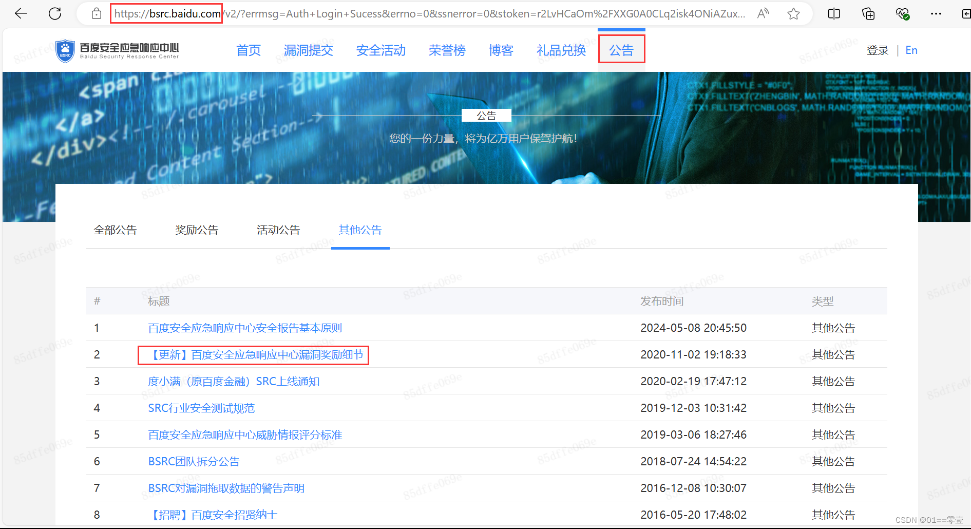The width and height of the screenshot is (971, 529).
Task: Open 【招聘】百度安全招贤纳士 announcement
Action: click(x=213, y=515)
